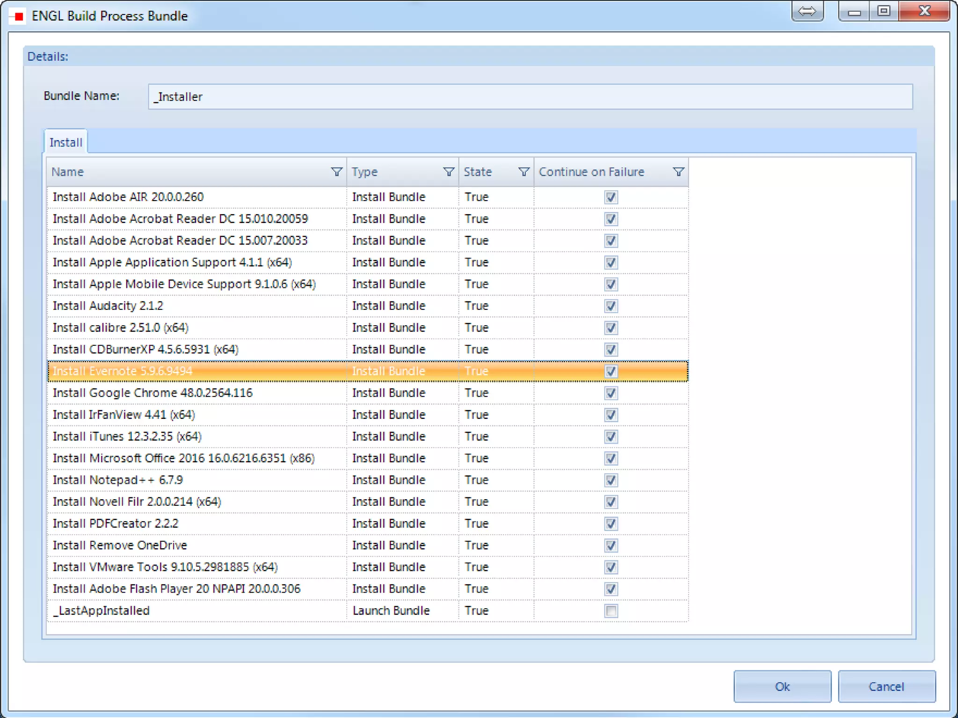Sort by Continue on Failure column header
The height and width of the screenshot is (718, 958).
(611, 172)
